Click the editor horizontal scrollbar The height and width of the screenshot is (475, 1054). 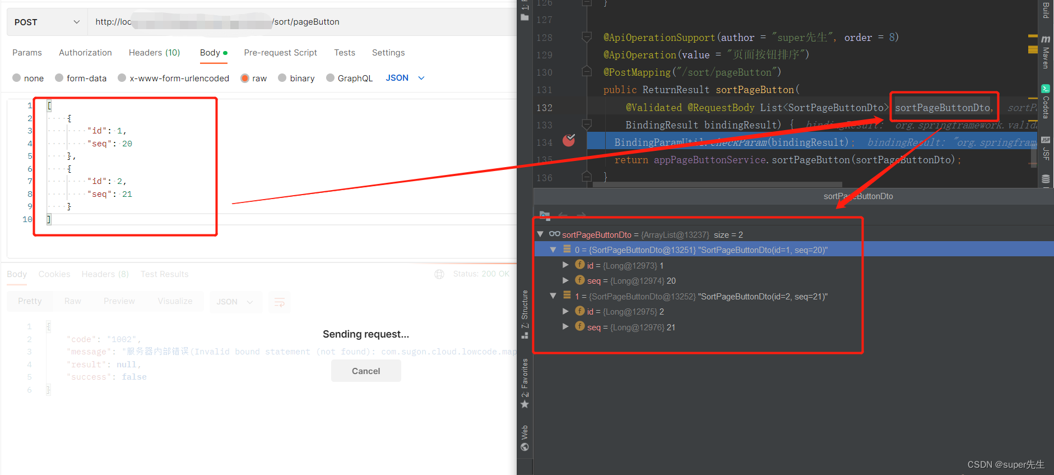pyautogui.click(x=717, y=184)
